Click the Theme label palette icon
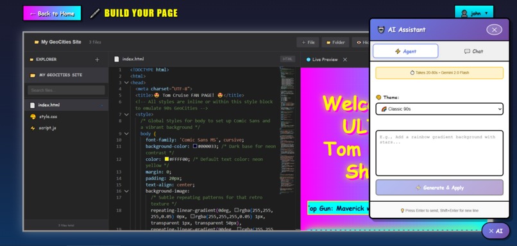The width and height of the screenshot is (517, 246). 378,97
